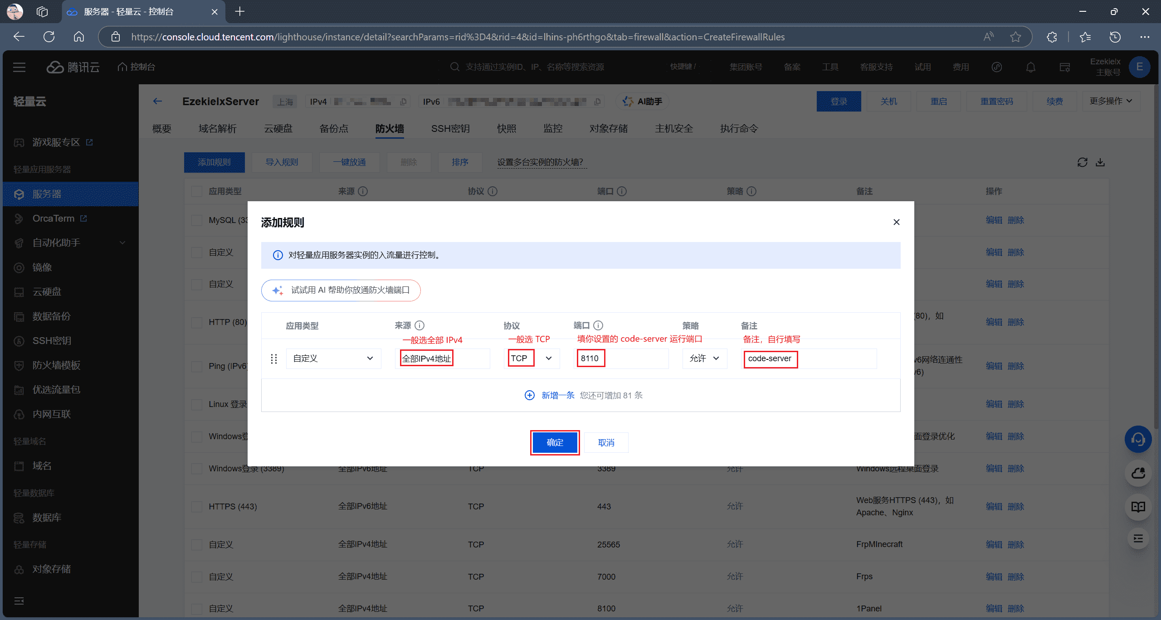1161x620 pixels.
Task: Click the browser back arrow
Action: [19, 37]
